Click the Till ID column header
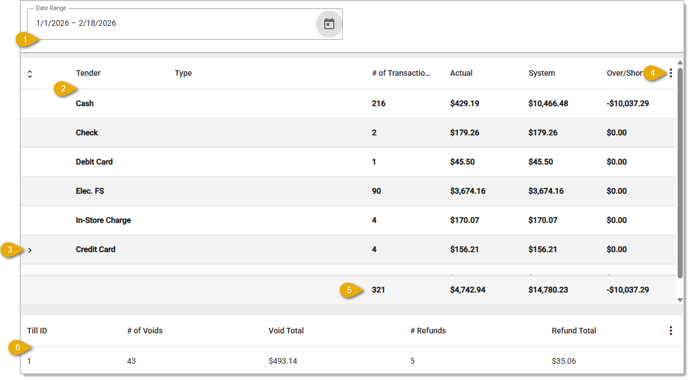 click(x=37, y=331)
